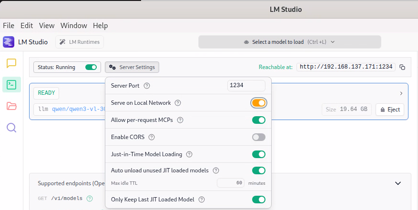This screenshot has width=418, height=210.
Task: Open the My Models folder icon
Action: [x=11, y=106]
